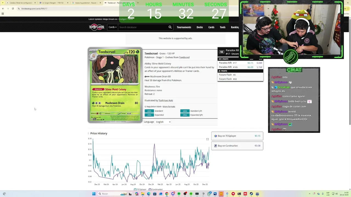This screenshot has height=197, width=351.
Task: Click the chart fullscreen expand icon
Action: coord(208,139)
